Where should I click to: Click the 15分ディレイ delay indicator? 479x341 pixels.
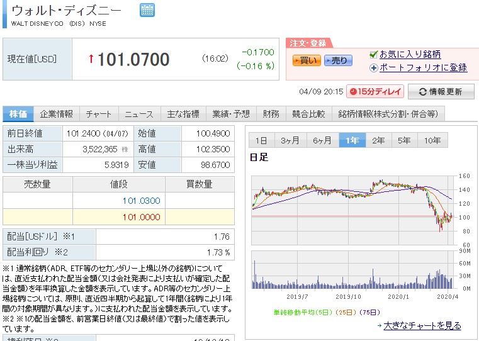(375, 92)
